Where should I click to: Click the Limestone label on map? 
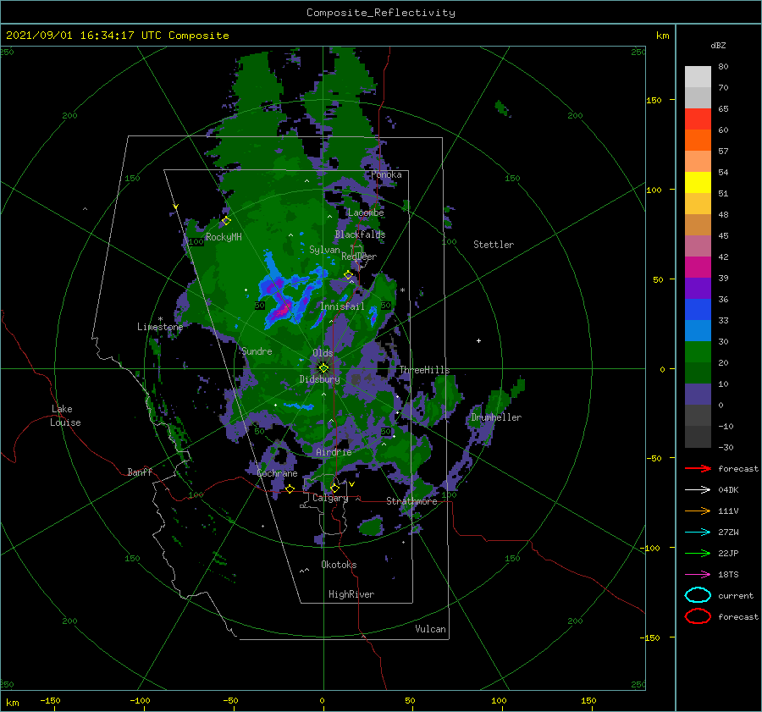(x=160, y=327)
